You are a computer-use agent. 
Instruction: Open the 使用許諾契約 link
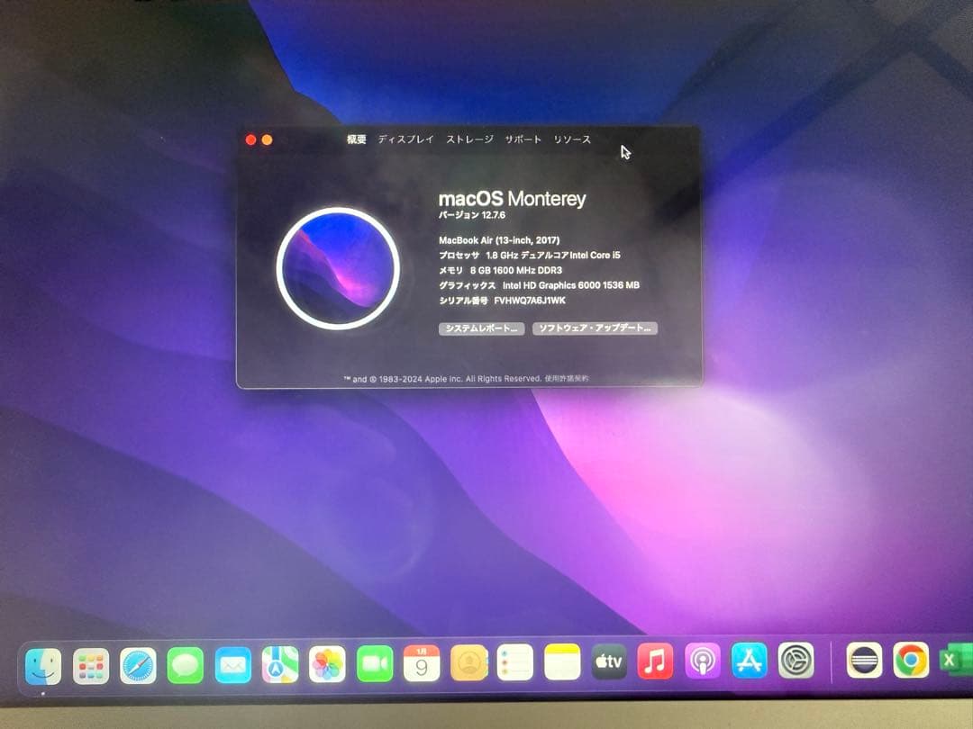coord(567,378)
